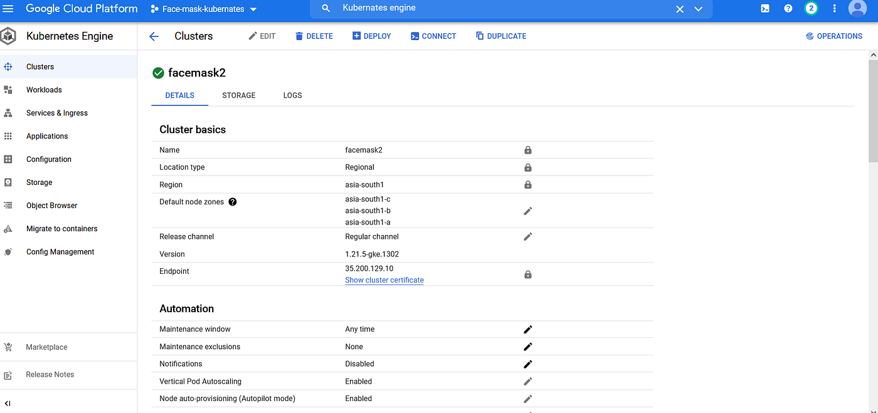Edit Default node zones with pencil icon
Screen dimensions: 878x413
(528, 211)
